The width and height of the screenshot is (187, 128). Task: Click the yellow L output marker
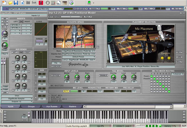pos(162,58)
